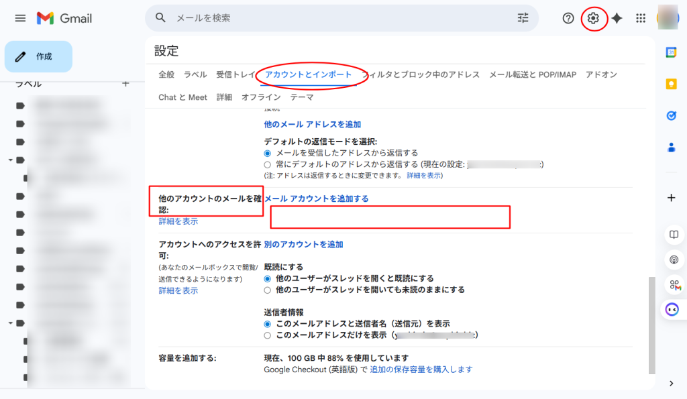Click the help question mark icon
Screen dimensions: 687x399
tap(568, 18)
